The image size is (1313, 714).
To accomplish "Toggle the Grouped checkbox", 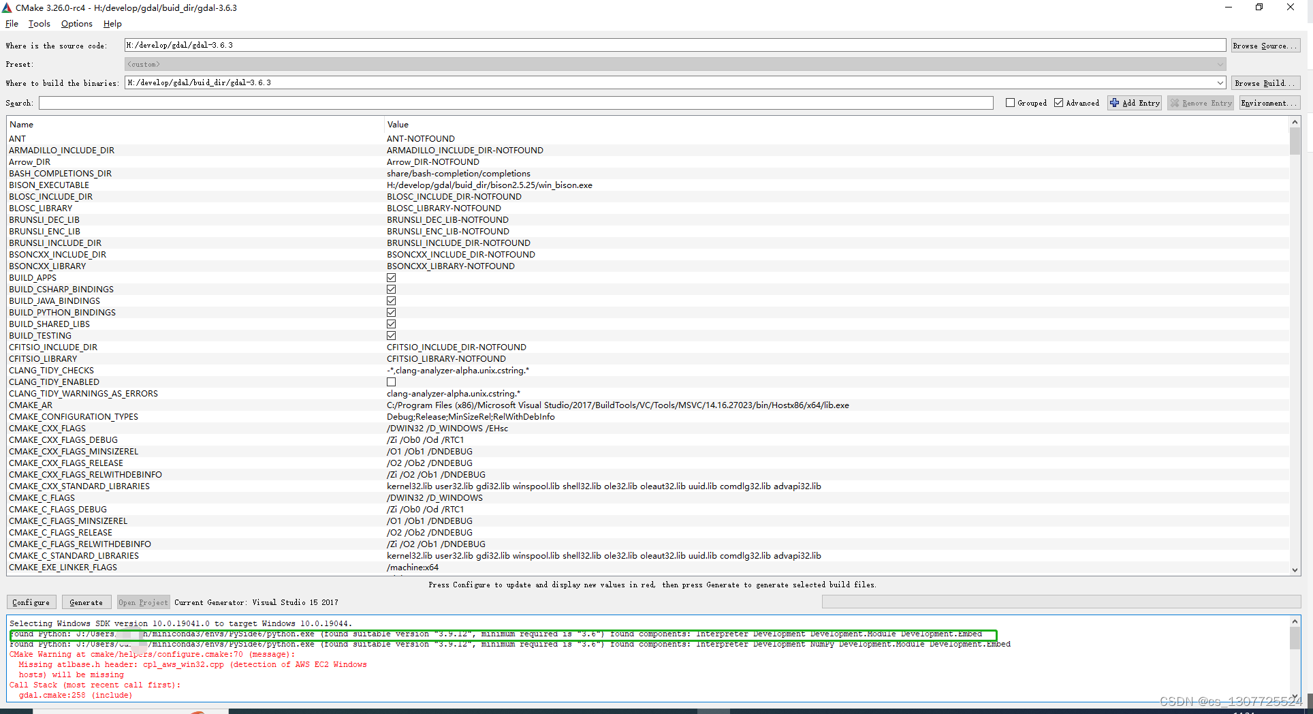I will pos(1010,103).
